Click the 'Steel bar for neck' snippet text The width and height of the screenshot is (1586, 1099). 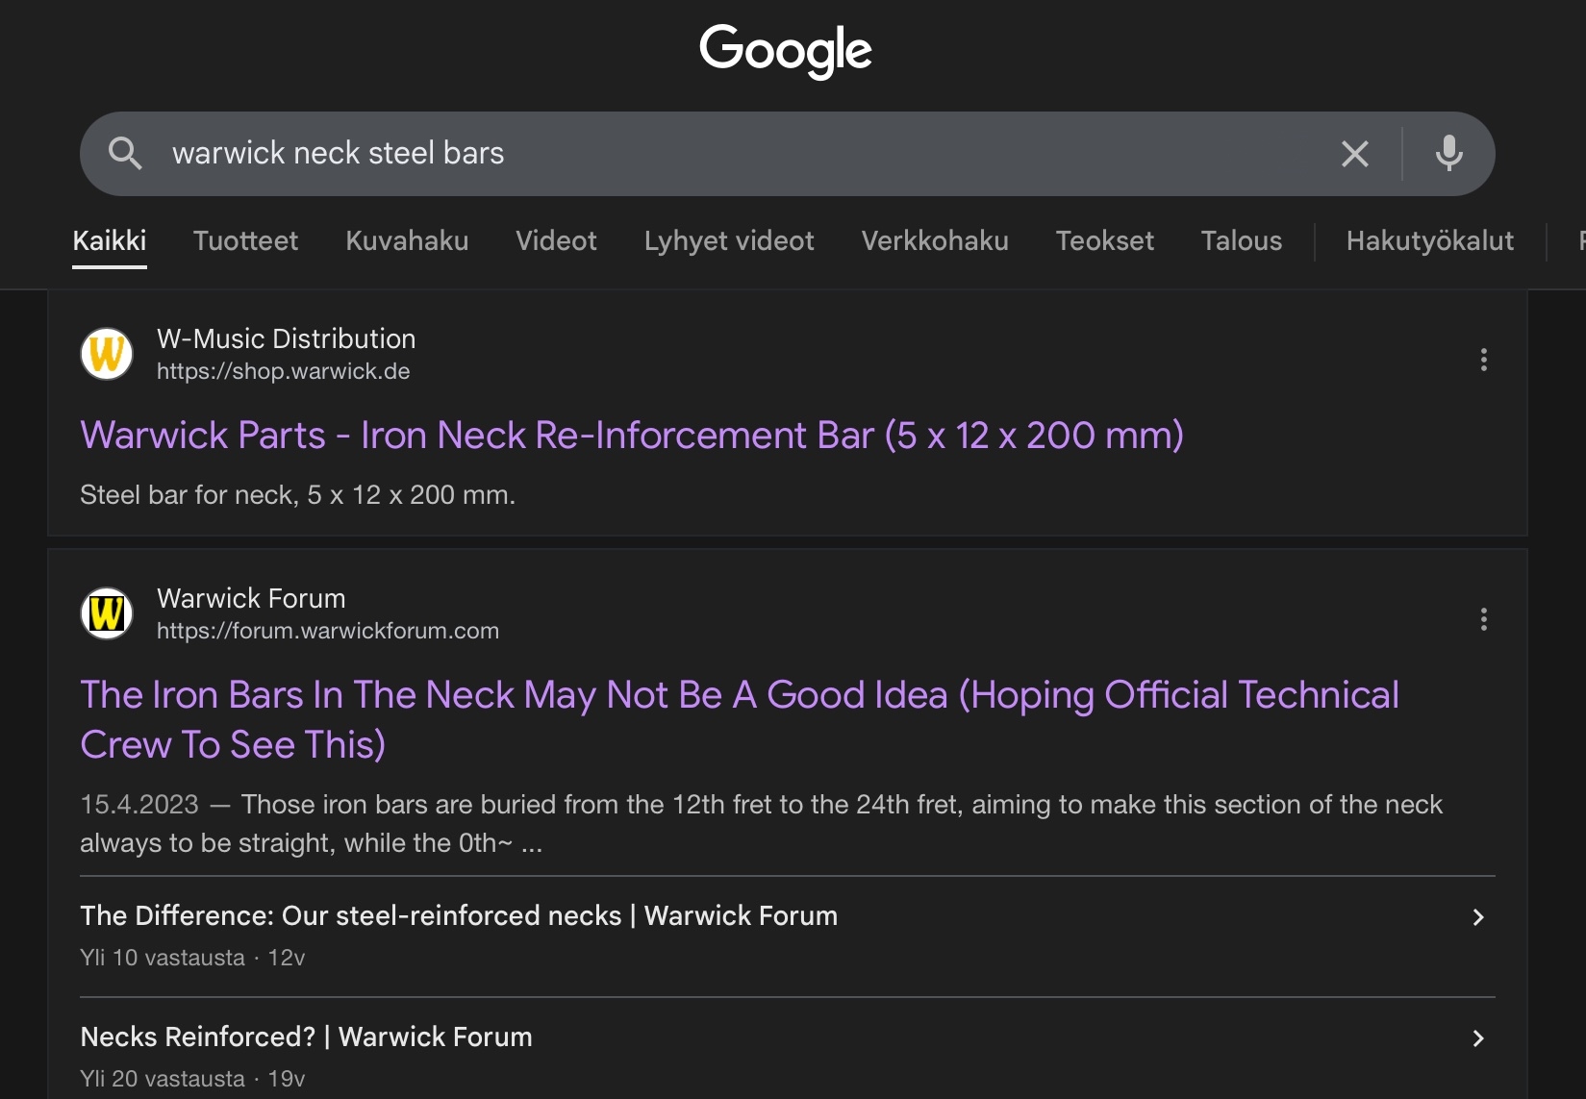tap(297, 494)
